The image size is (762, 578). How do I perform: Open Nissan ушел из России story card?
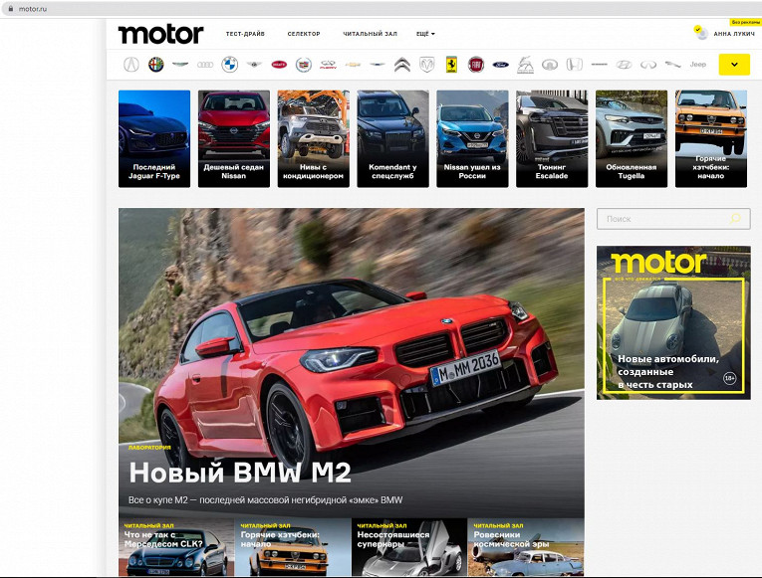472,139
